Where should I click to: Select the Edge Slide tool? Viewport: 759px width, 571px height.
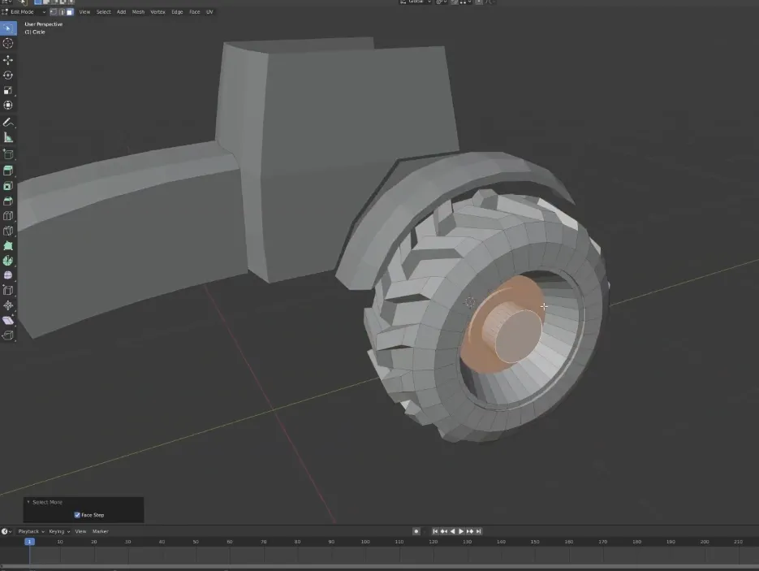8,290
